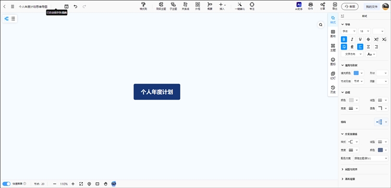Viewport: 391px width, 188px height.
Task: Insert a relationship line (关系线)
Action: coord(185,6)
